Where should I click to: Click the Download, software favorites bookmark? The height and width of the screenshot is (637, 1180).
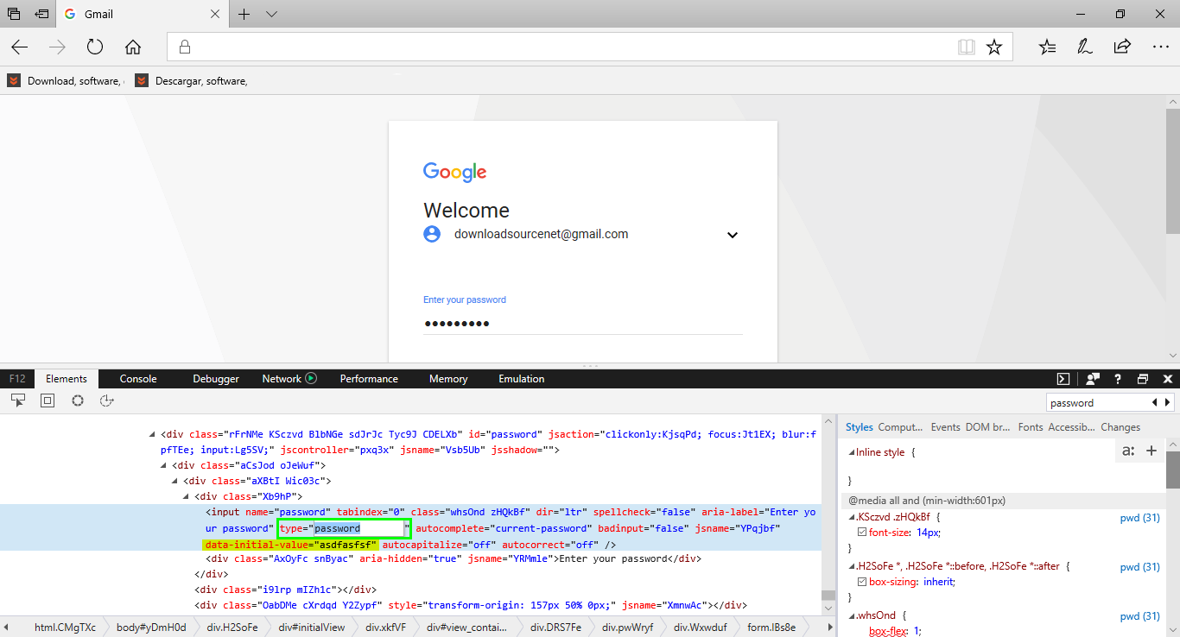tap(66, 80)
